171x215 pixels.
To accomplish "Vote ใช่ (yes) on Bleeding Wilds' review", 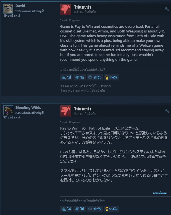I will 66,209.
